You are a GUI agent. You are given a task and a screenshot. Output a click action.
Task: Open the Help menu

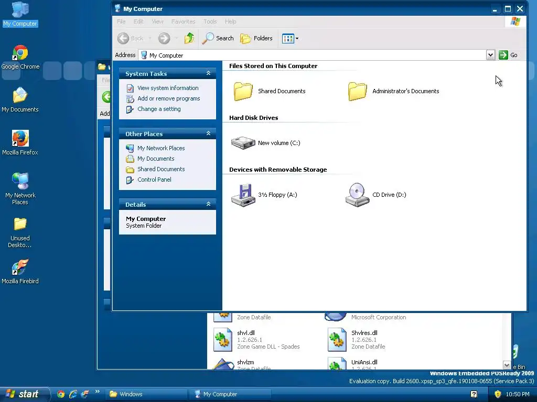click(231, 21)
